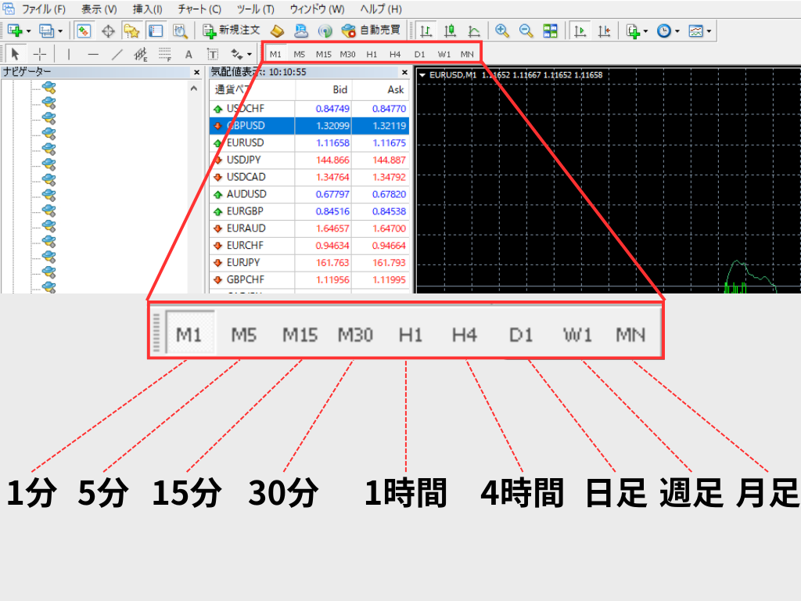The height and width of the screenshot is (601, 801).
Task: Select the Fibonacci retracement tool
Action: (x=164, y=54)
